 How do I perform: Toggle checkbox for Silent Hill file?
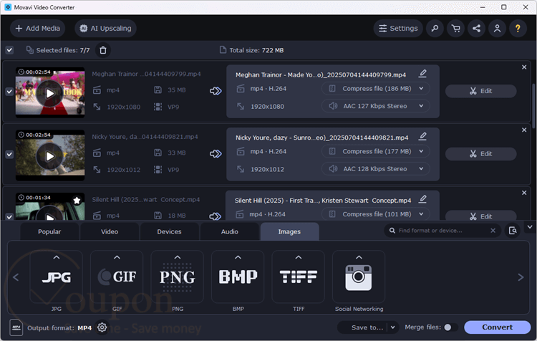pos(9,216)
